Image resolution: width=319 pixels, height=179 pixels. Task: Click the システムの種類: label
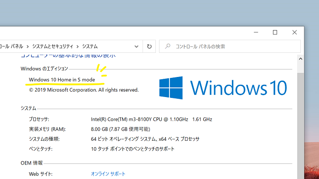pyautogui.click(x=44, y=139)
